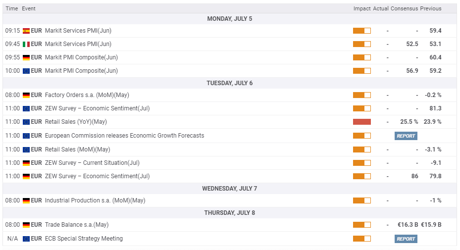The width and height of the screenshot is (460, 250).
Task: Click the Consensus column header
Action: point(404,8)
